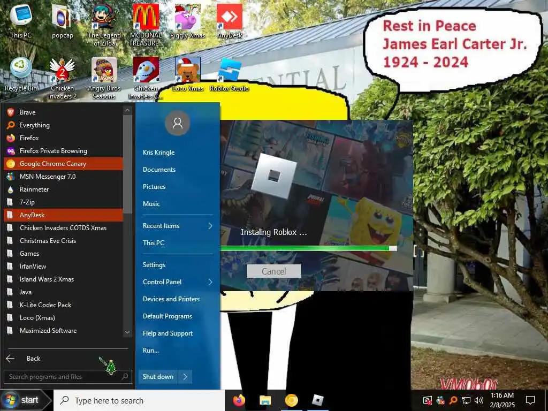Screen dimensions: 548x411
Task: Open Documents from the Start menu
Action: pyautogui.click(x=159, y=170)
